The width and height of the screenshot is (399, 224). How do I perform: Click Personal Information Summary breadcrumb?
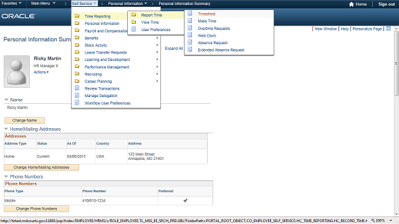tap(185, 4)
